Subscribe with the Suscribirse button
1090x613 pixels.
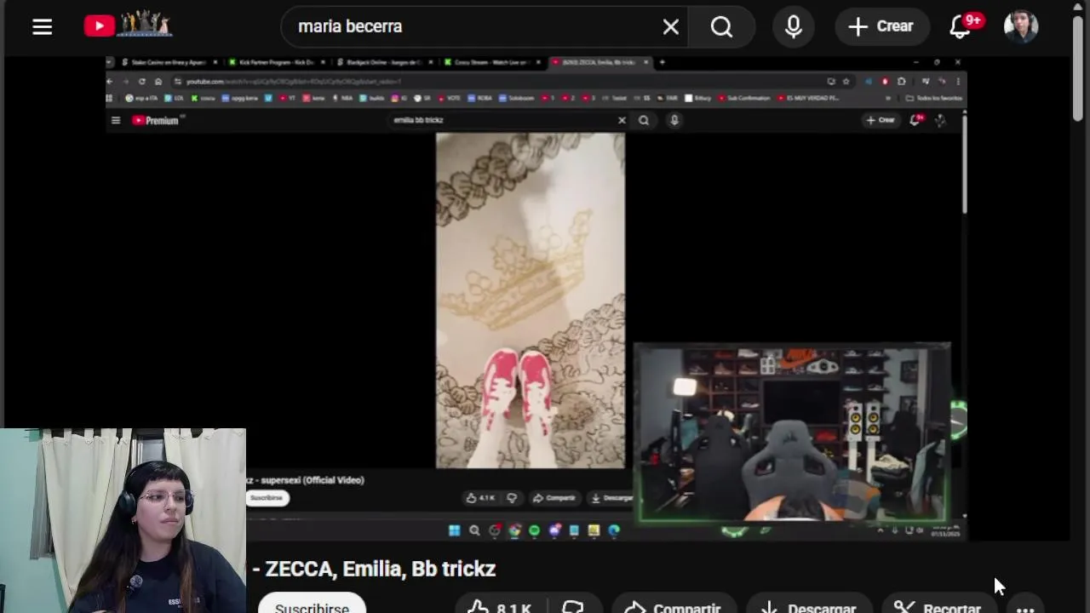[312, 605]
